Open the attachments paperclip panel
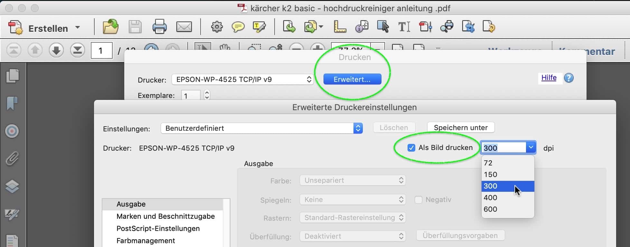 (12, 159)
